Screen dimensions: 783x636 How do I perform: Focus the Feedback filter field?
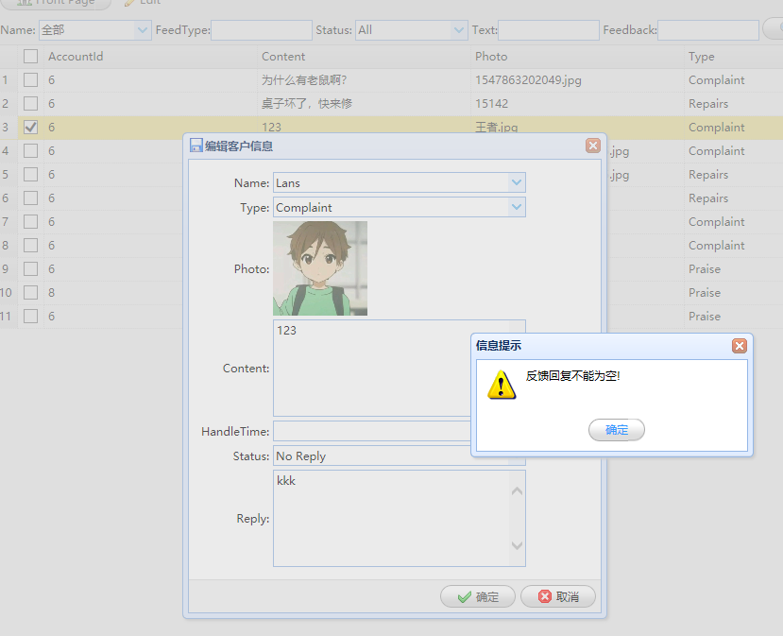pos(708,30)
